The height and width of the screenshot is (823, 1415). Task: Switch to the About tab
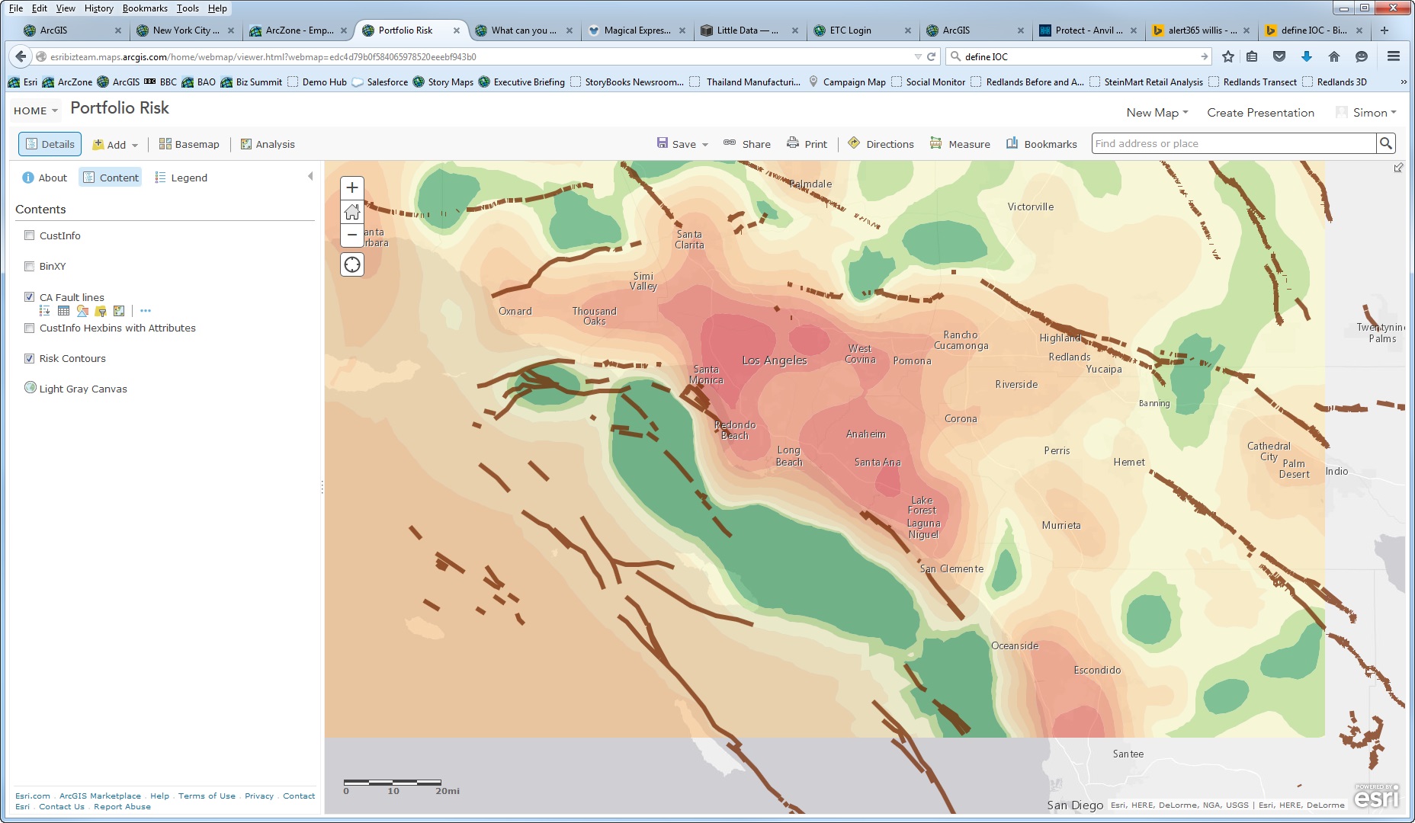tap(45, 178)
